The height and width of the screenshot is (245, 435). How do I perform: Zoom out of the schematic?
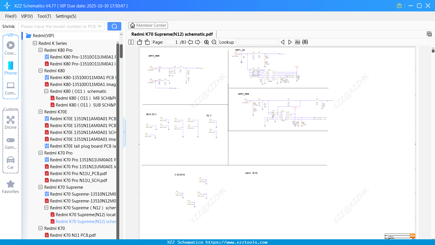click(x=214, y=42)
